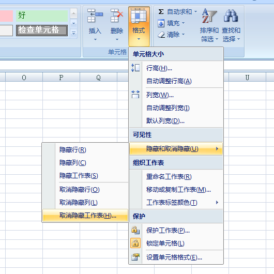
Task: Click the Format Cells dialog icon
Action: point(135,257)
